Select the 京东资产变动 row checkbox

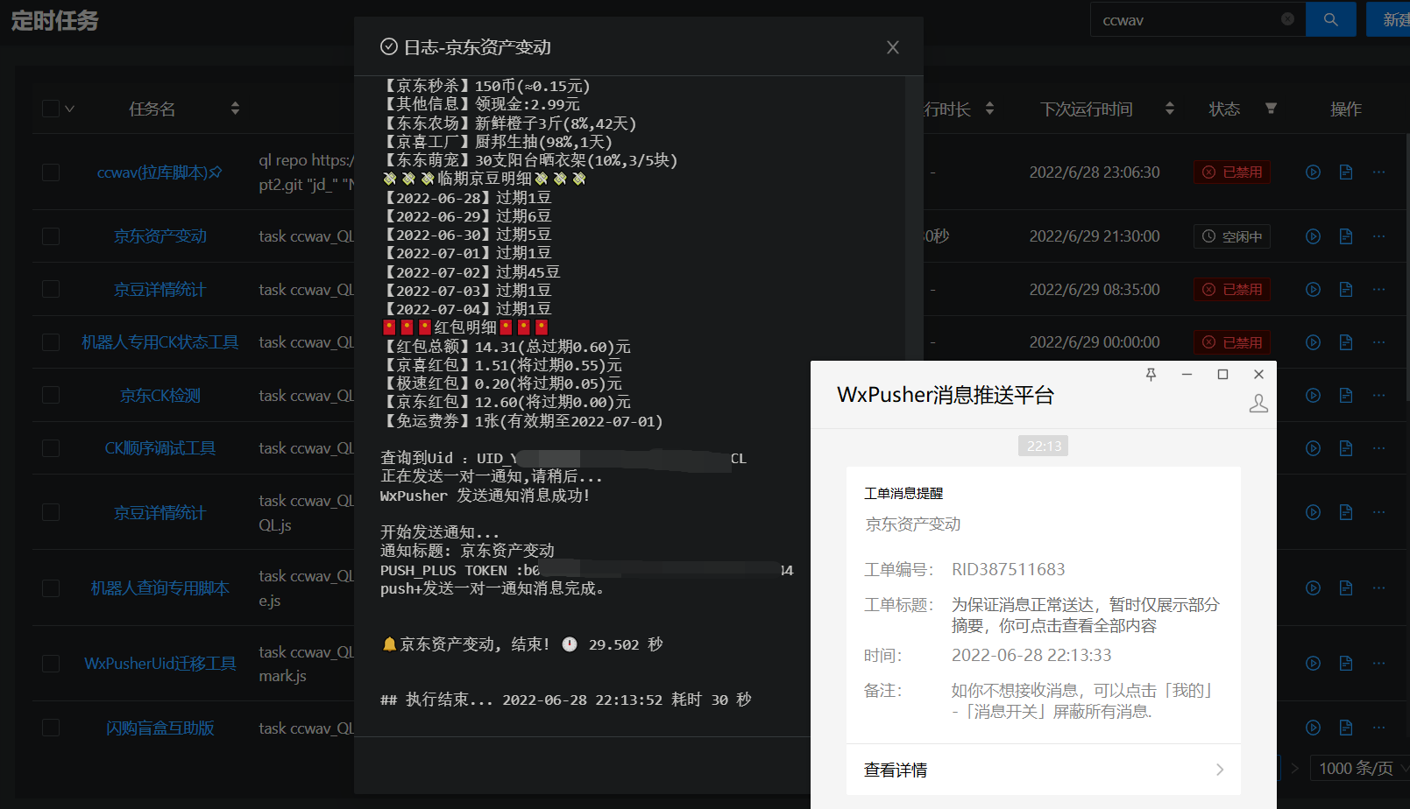coord(51,236)
